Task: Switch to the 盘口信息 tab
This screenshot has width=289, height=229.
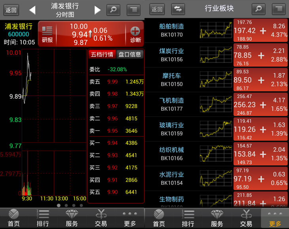Action: 130,54
